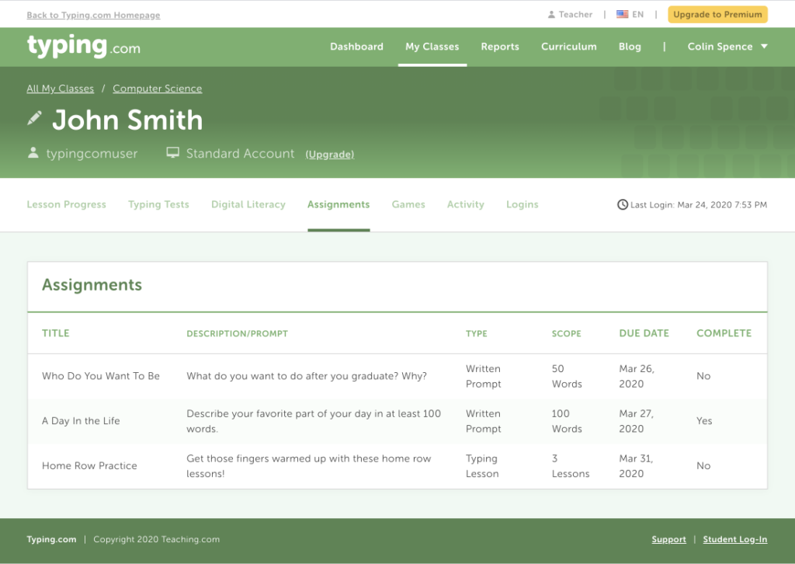
Task: Click the Teacher label in top bar
Action: (575, 14)
